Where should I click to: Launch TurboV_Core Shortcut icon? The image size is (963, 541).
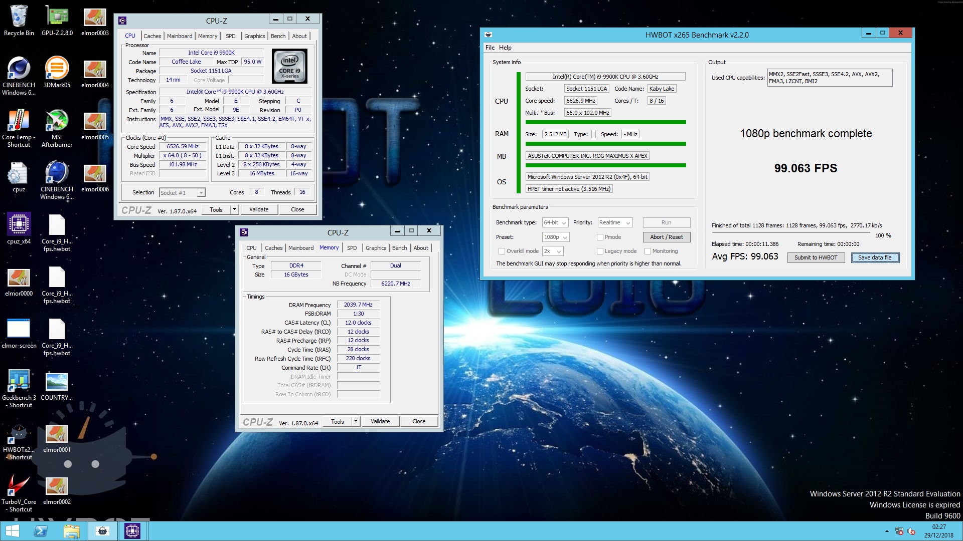coord(19,492)
